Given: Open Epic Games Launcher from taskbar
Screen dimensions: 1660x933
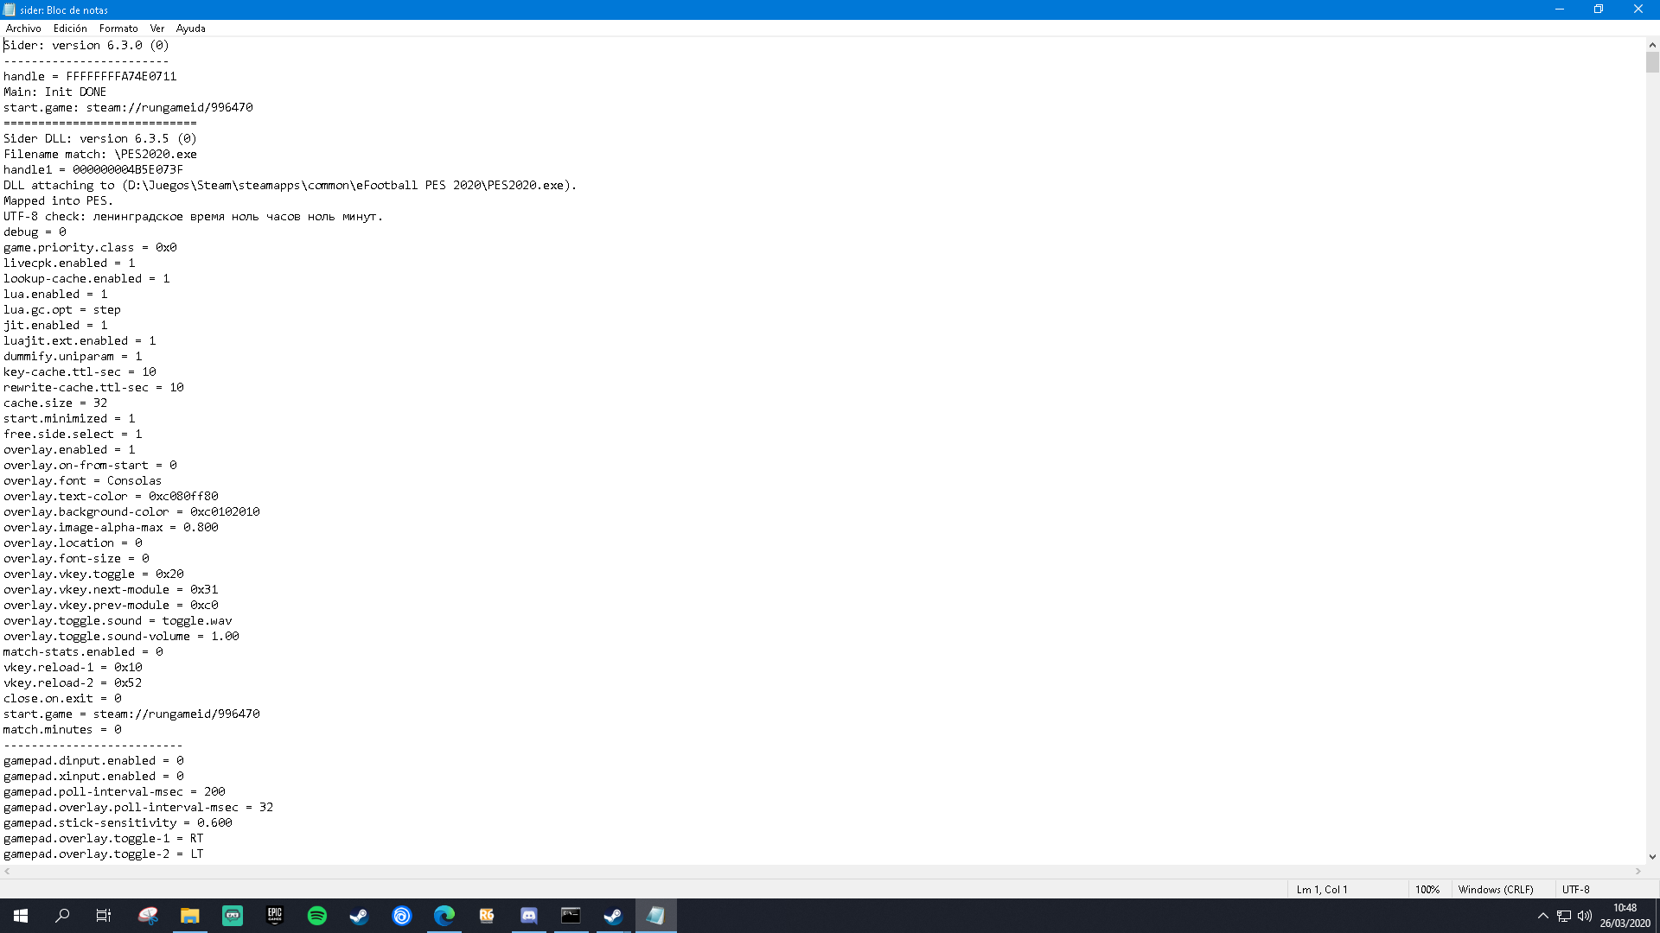Looking at the screenshot, I should pos(275,916).
